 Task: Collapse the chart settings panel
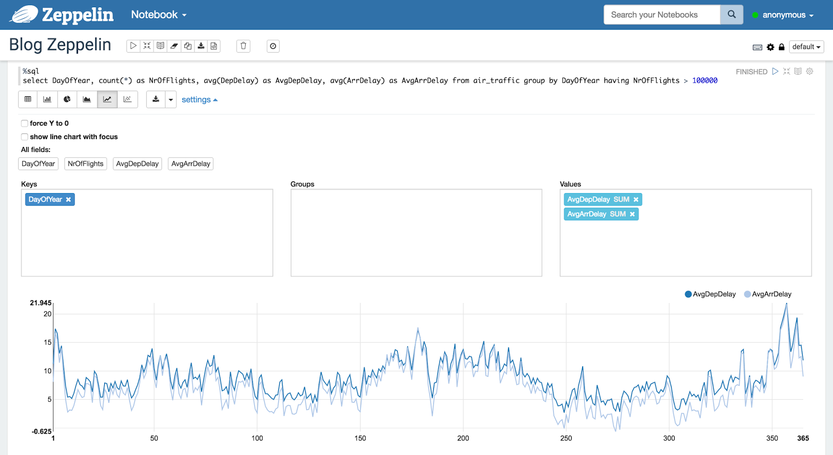pos(199,100)
